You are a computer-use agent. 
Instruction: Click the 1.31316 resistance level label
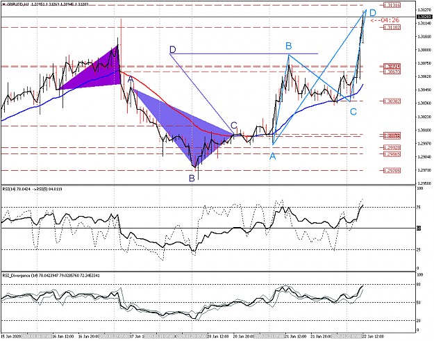[x=392, y=5]
